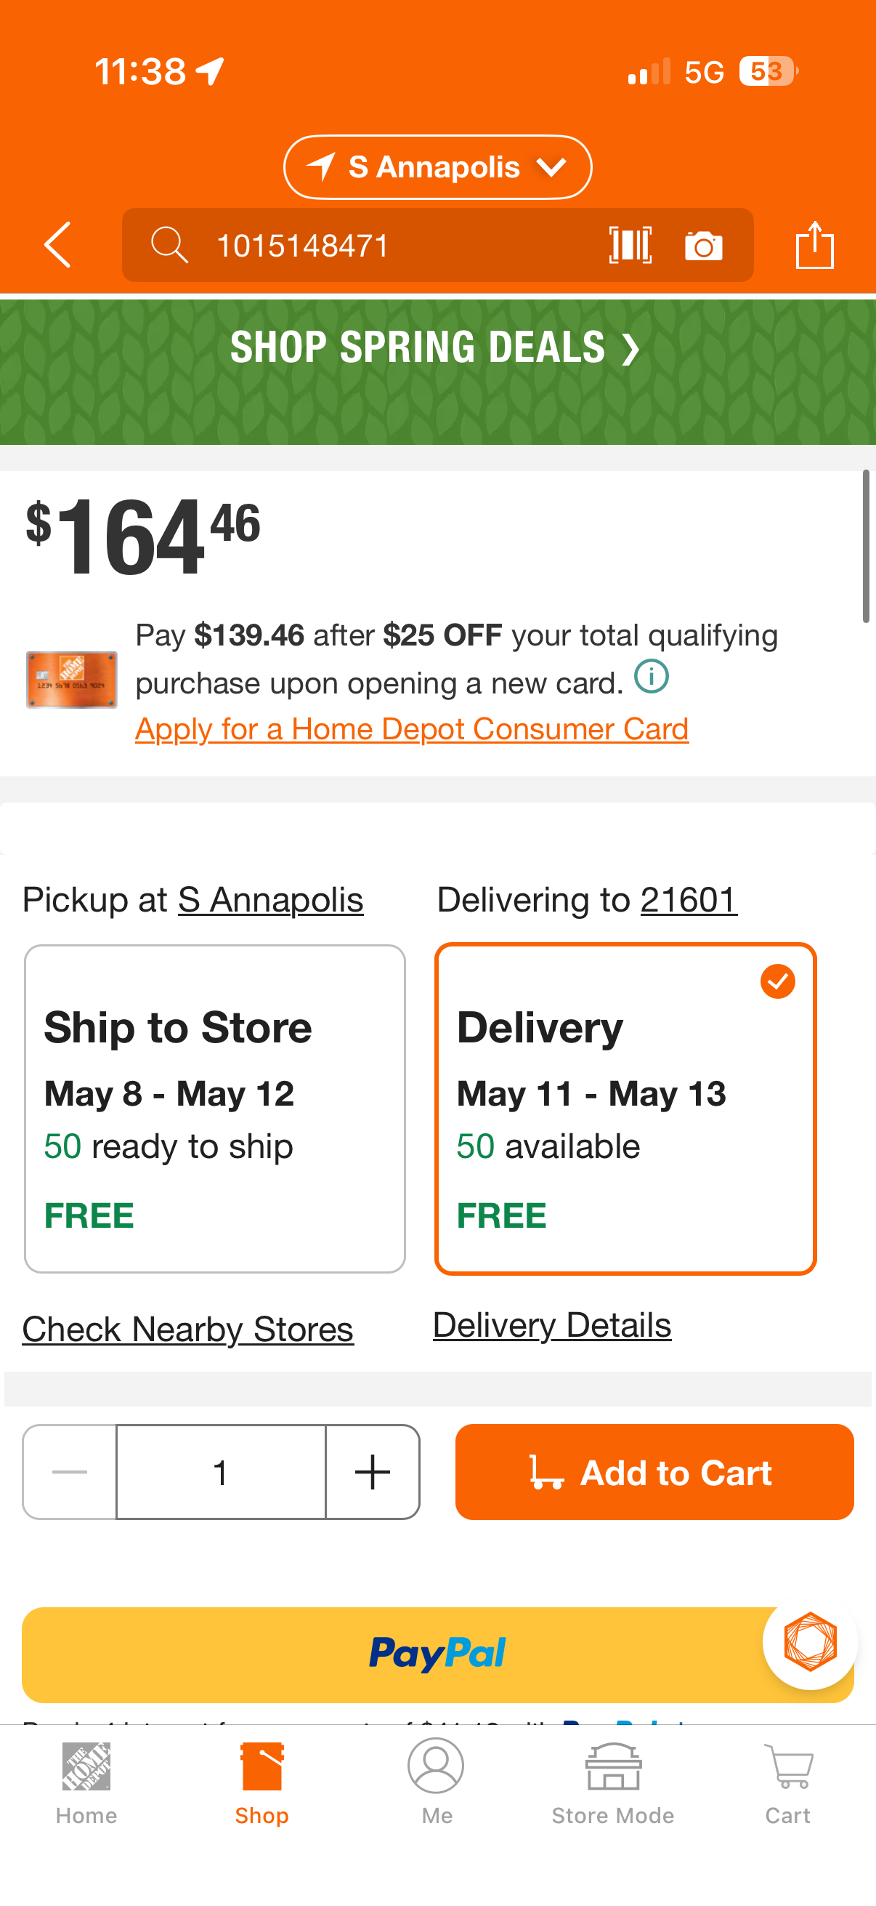876x1906 pixels.
Task: Select the Delivery fulfillment option
Action: coord(625,1109)
